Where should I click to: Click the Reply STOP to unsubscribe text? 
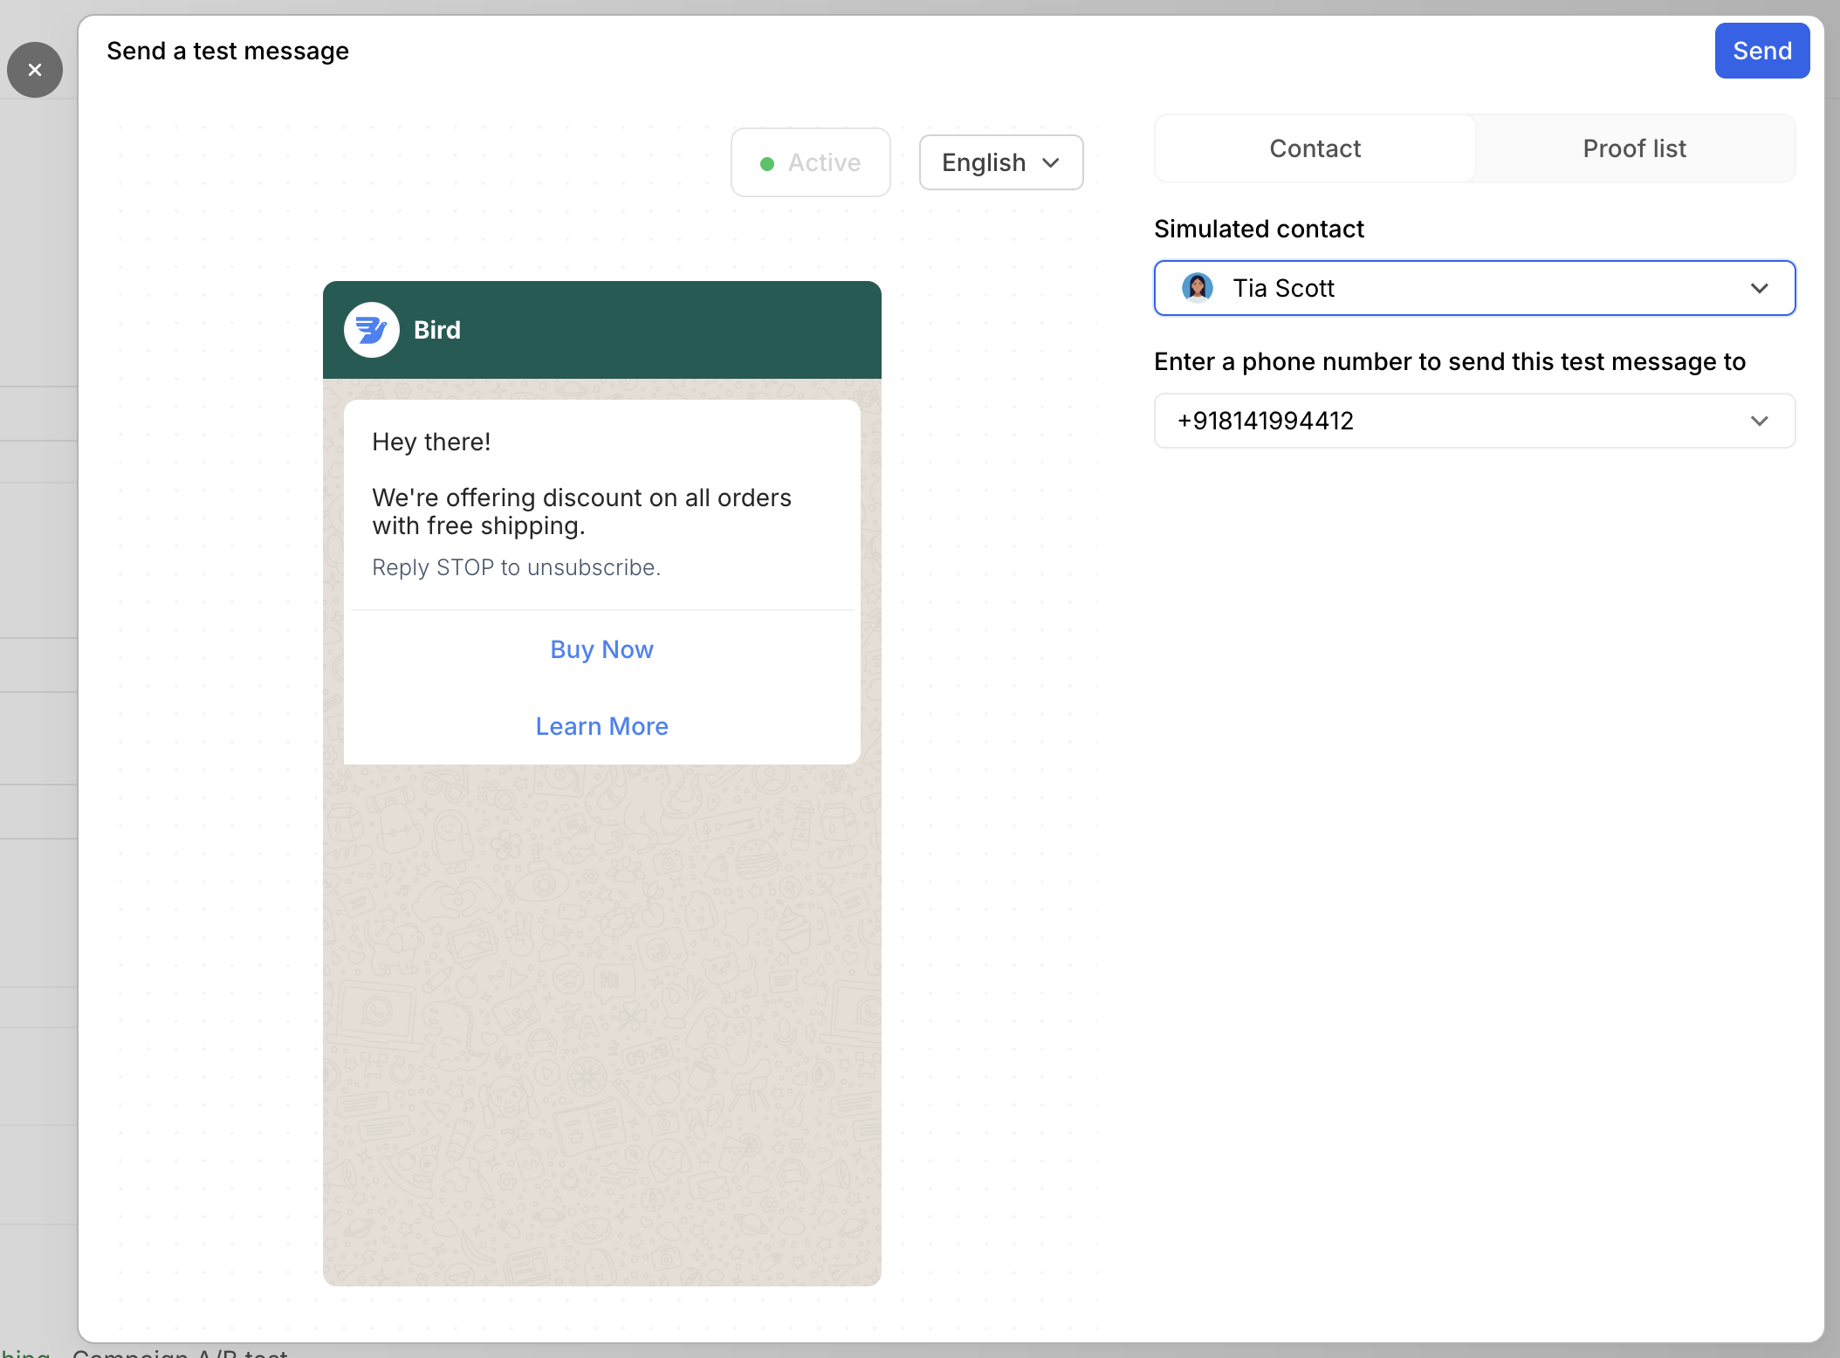point(516,567)
